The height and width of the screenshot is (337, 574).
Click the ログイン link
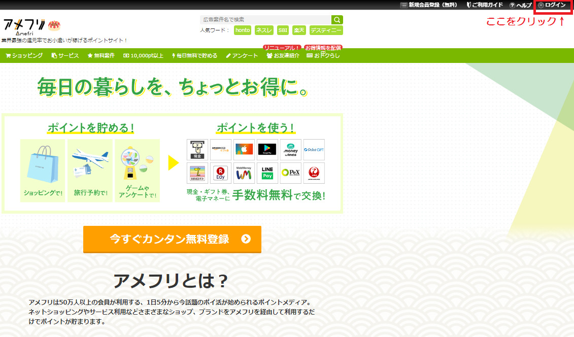click(x=552, y=5)
